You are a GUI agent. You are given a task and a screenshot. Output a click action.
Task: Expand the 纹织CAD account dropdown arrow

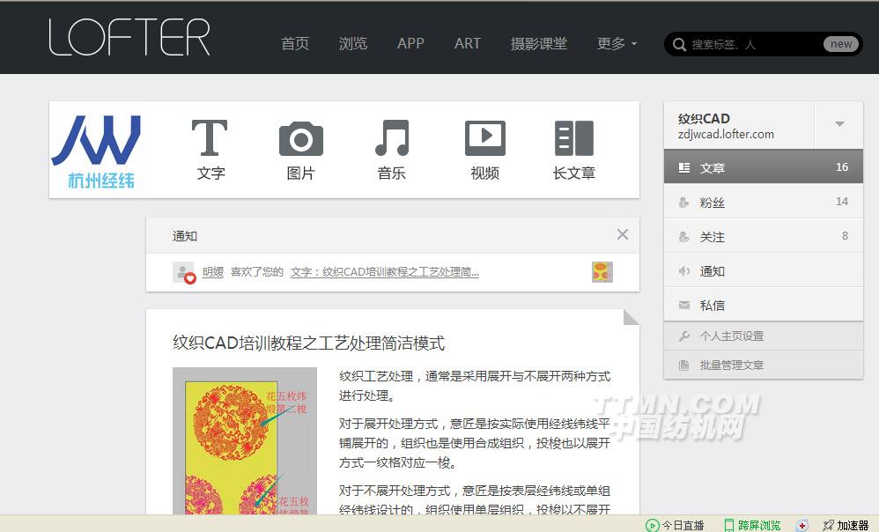click(x=839, y=124)
